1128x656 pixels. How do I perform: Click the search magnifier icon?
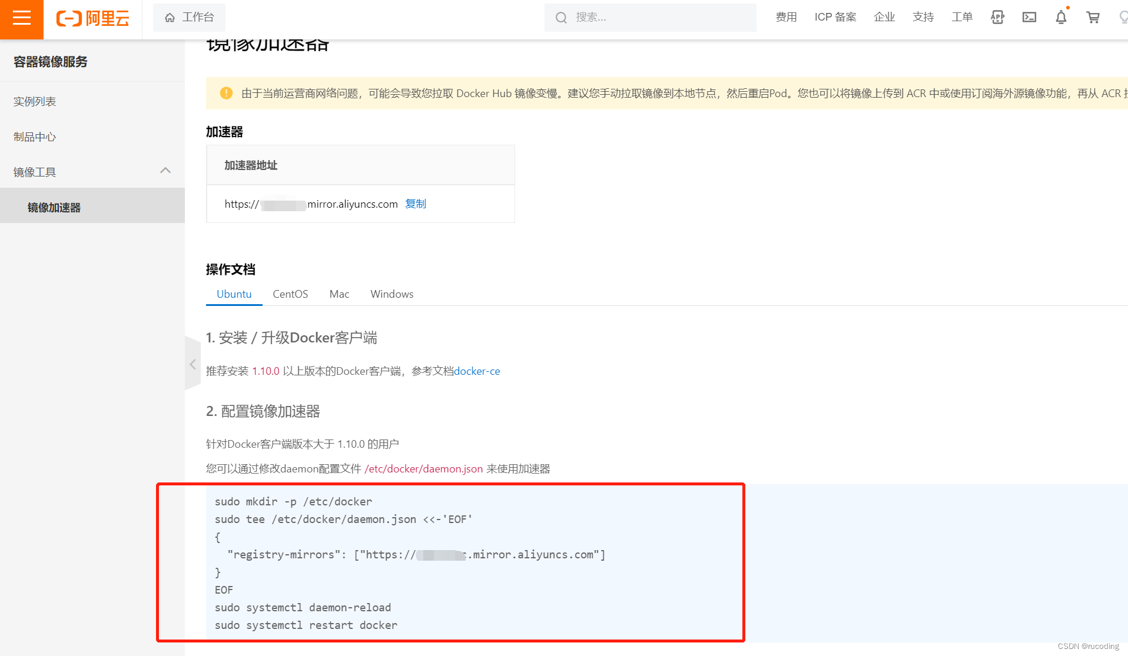point(561,18)
